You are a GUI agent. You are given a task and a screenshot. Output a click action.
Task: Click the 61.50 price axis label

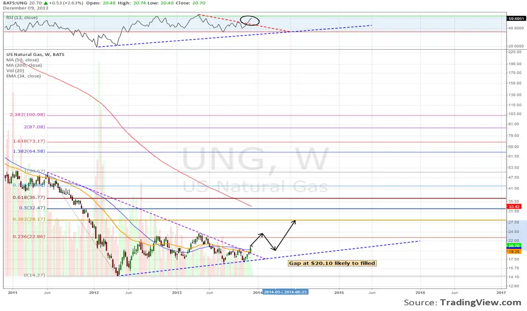[514, 156]
